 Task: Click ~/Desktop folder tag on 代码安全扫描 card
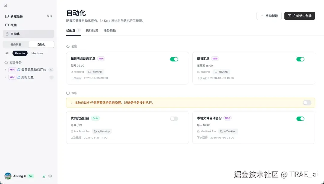coord(102,131)
